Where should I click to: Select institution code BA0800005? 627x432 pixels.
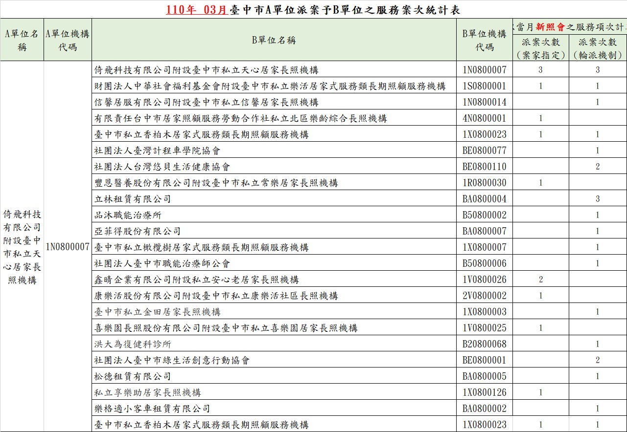485,376
